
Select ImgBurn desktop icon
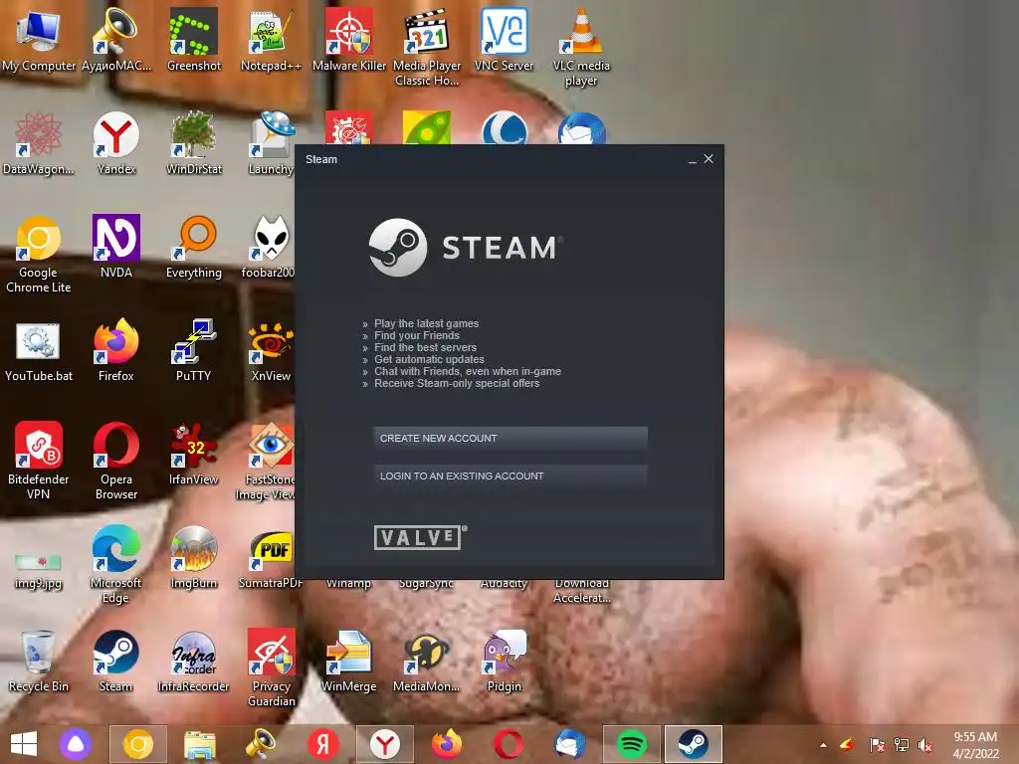[x=194, y=557]
